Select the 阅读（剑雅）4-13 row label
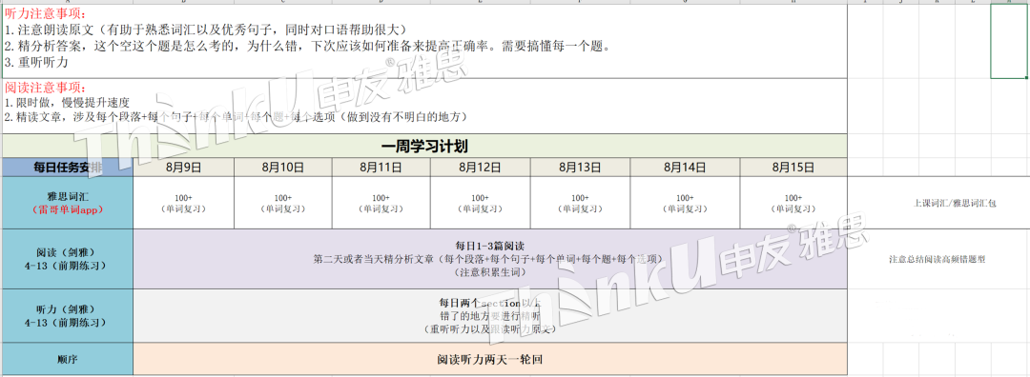This screenshot has height=377, width=1030. pos(68,259)
